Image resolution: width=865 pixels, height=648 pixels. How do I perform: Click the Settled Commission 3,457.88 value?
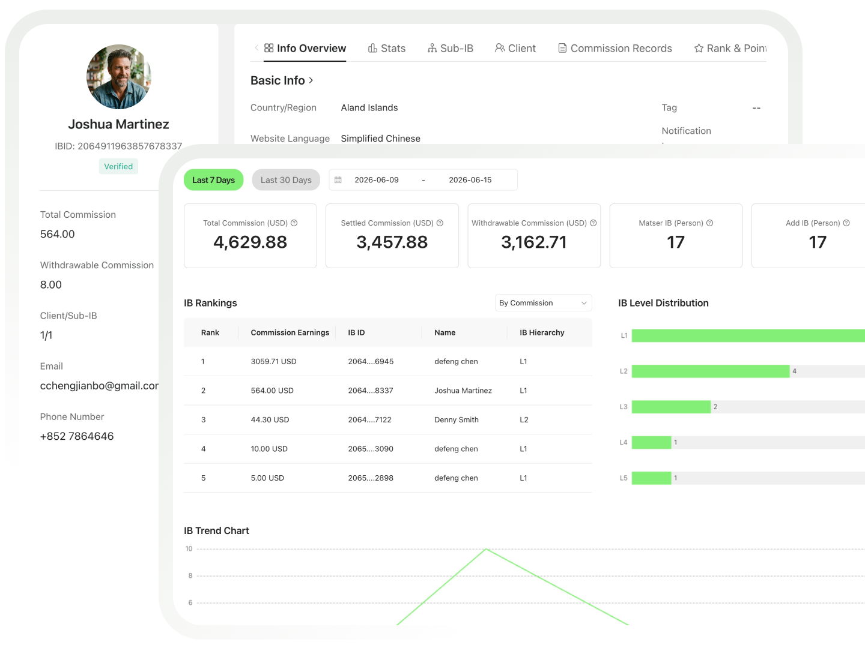(x=392, y=242)
